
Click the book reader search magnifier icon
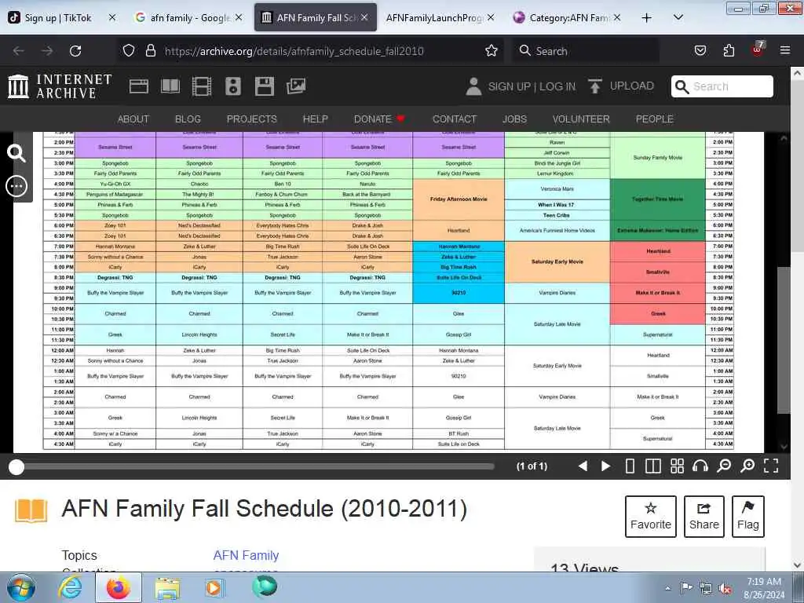[x=16, y=153]
